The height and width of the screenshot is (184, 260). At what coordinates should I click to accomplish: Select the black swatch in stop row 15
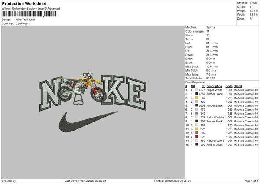click(197, 145)
